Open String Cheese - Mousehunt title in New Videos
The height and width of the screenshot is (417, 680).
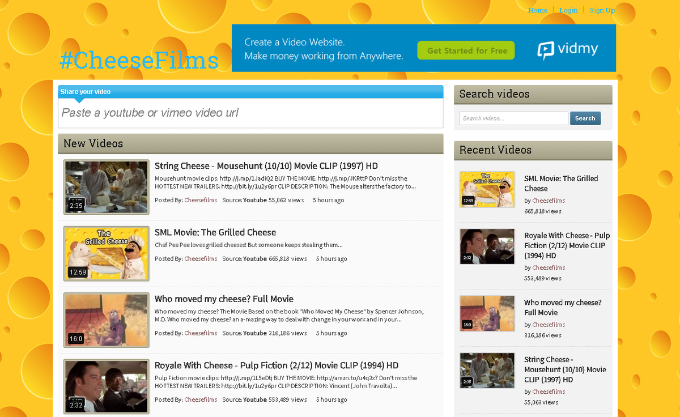point(266,166)
